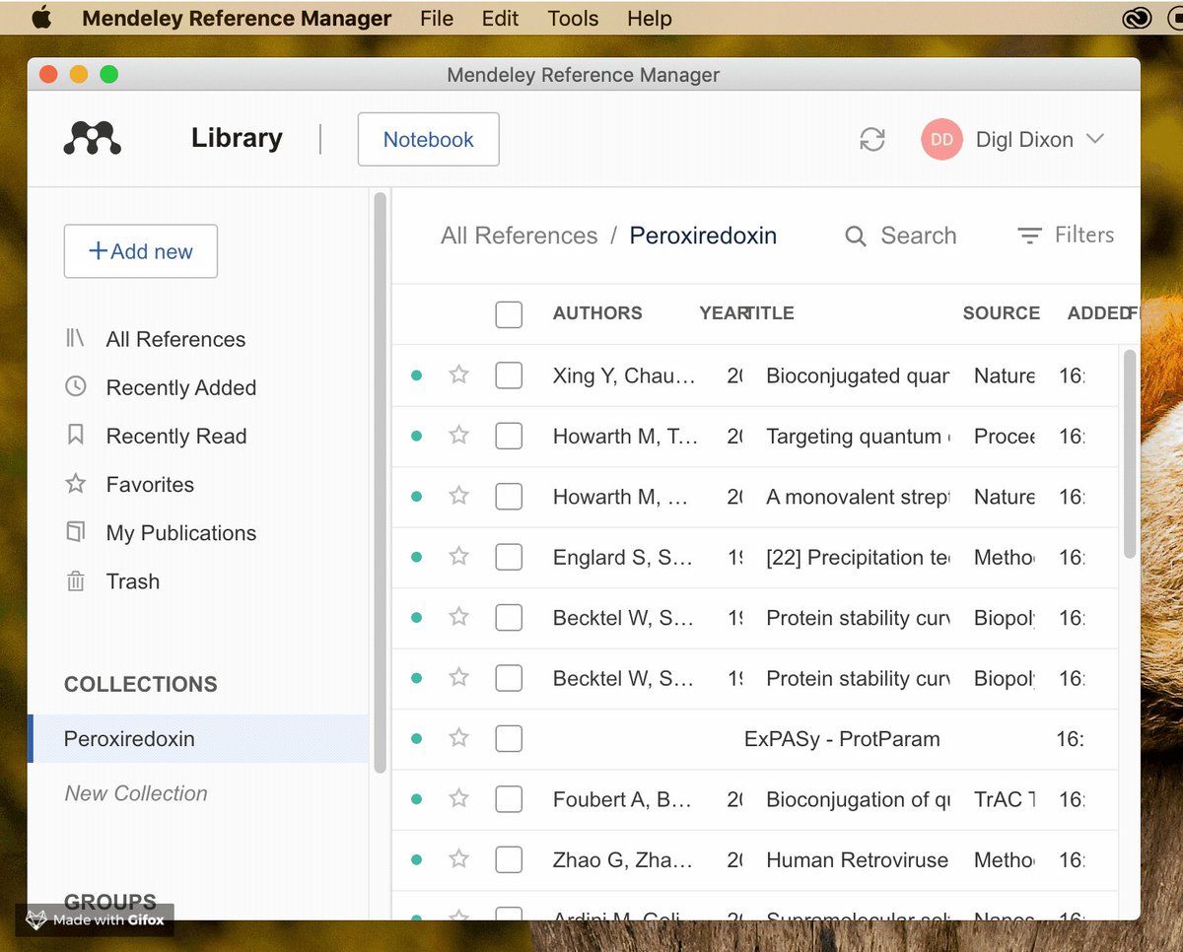The width and height of the screenshot is (1183, 952).
Task: Star the Zhao G Human Retroviruse reference
Action: 458,858
